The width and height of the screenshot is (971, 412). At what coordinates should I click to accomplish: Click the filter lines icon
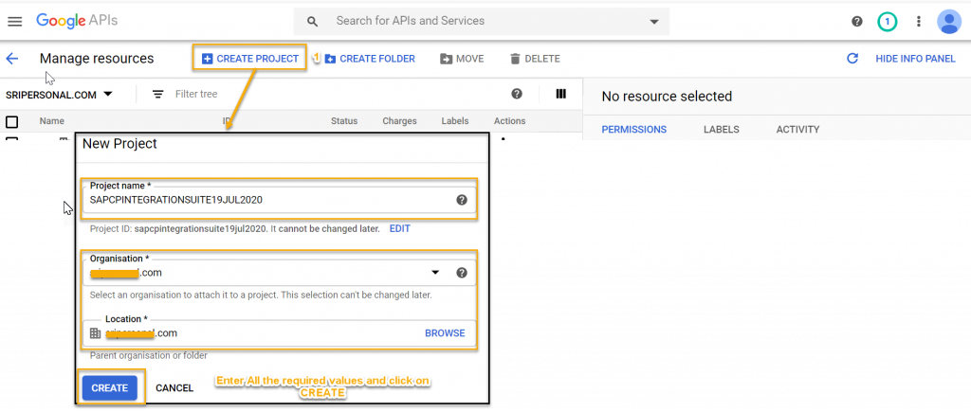(158, 94)
